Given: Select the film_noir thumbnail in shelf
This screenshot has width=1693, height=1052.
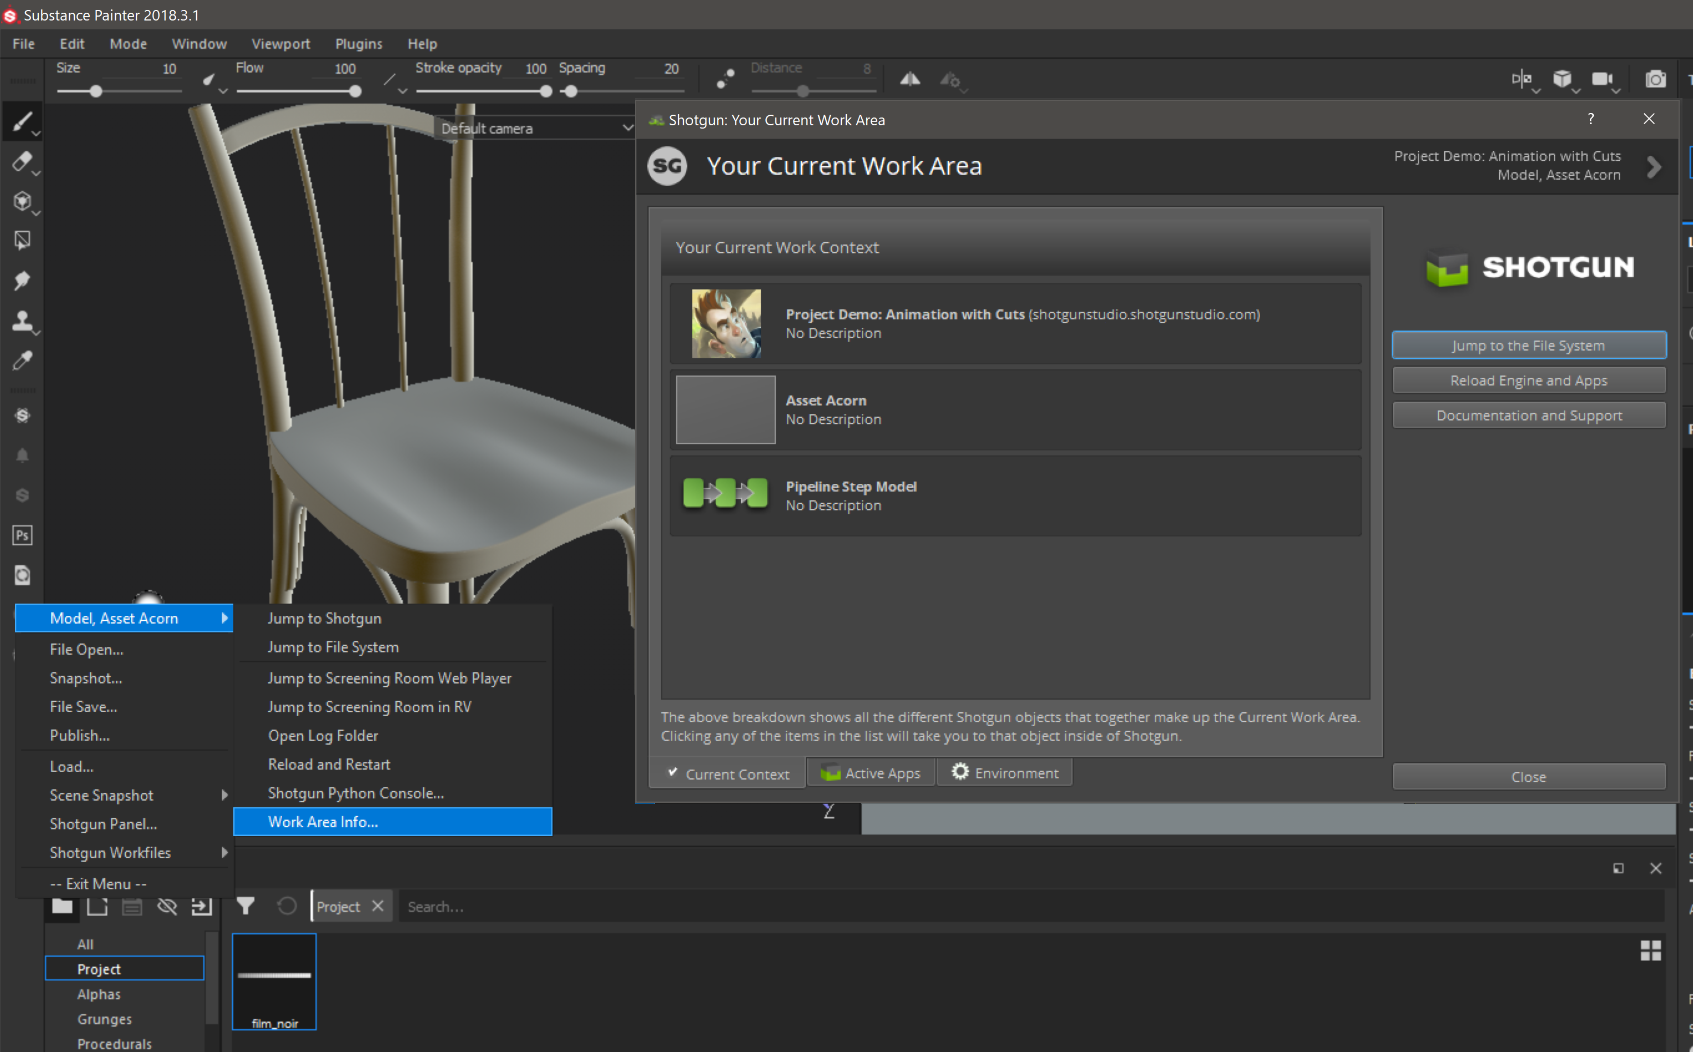Looking at the screenshot, I should click(x=274, y=981).
